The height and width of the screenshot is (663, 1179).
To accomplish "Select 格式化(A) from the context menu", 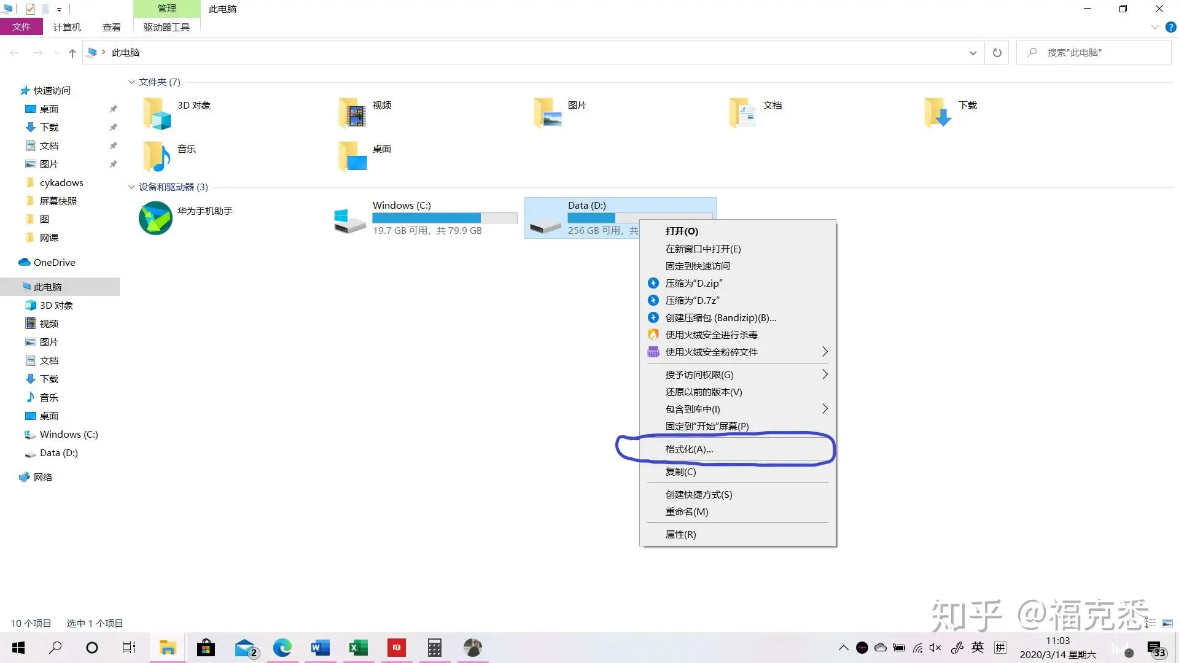I will click(689, 449).
